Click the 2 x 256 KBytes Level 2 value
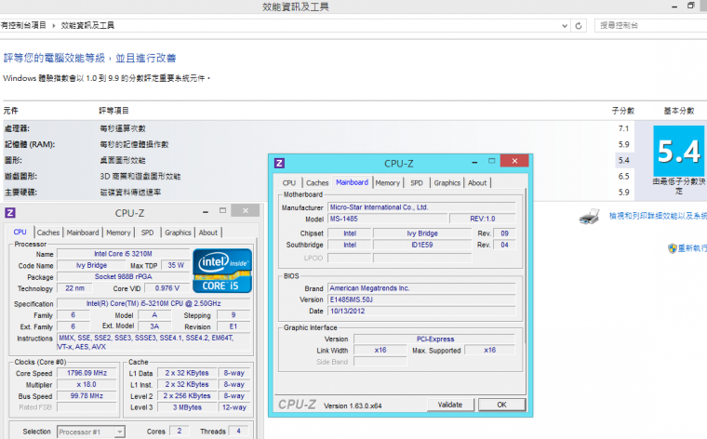This screenshot has height=439, width=707. [x=187, y=395]
